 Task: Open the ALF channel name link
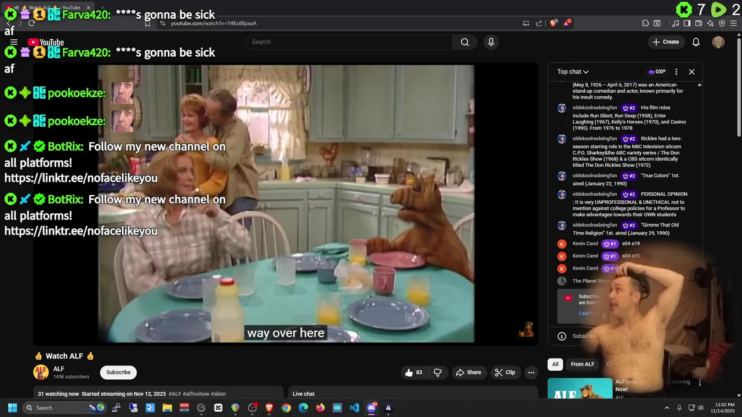click(59, 369)
